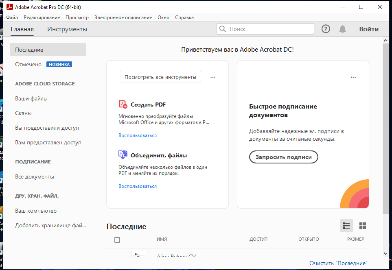Open the Окно menu

click(163, 17)
